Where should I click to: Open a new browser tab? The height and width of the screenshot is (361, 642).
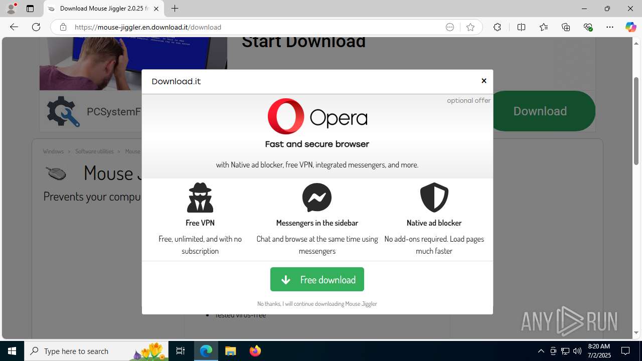pyautogui.click(x=175, y=9)
